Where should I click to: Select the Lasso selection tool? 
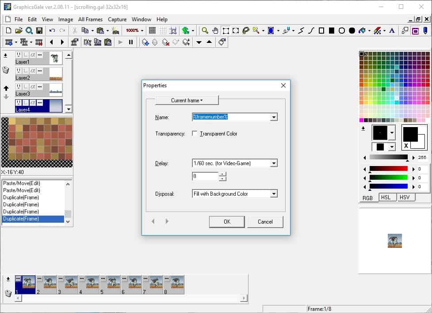246,31
